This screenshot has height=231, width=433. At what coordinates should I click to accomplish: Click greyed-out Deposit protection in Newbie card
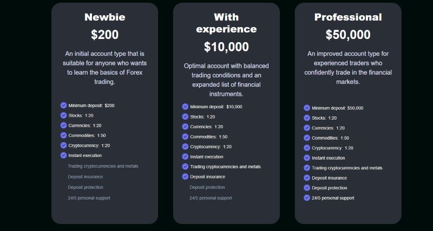coord(86,187)
